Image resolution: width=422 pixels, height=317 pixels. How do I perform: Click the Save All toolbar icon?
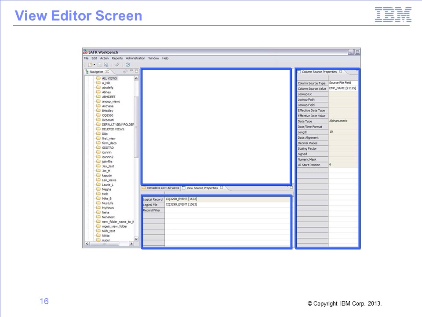click(x=106, y=65)
